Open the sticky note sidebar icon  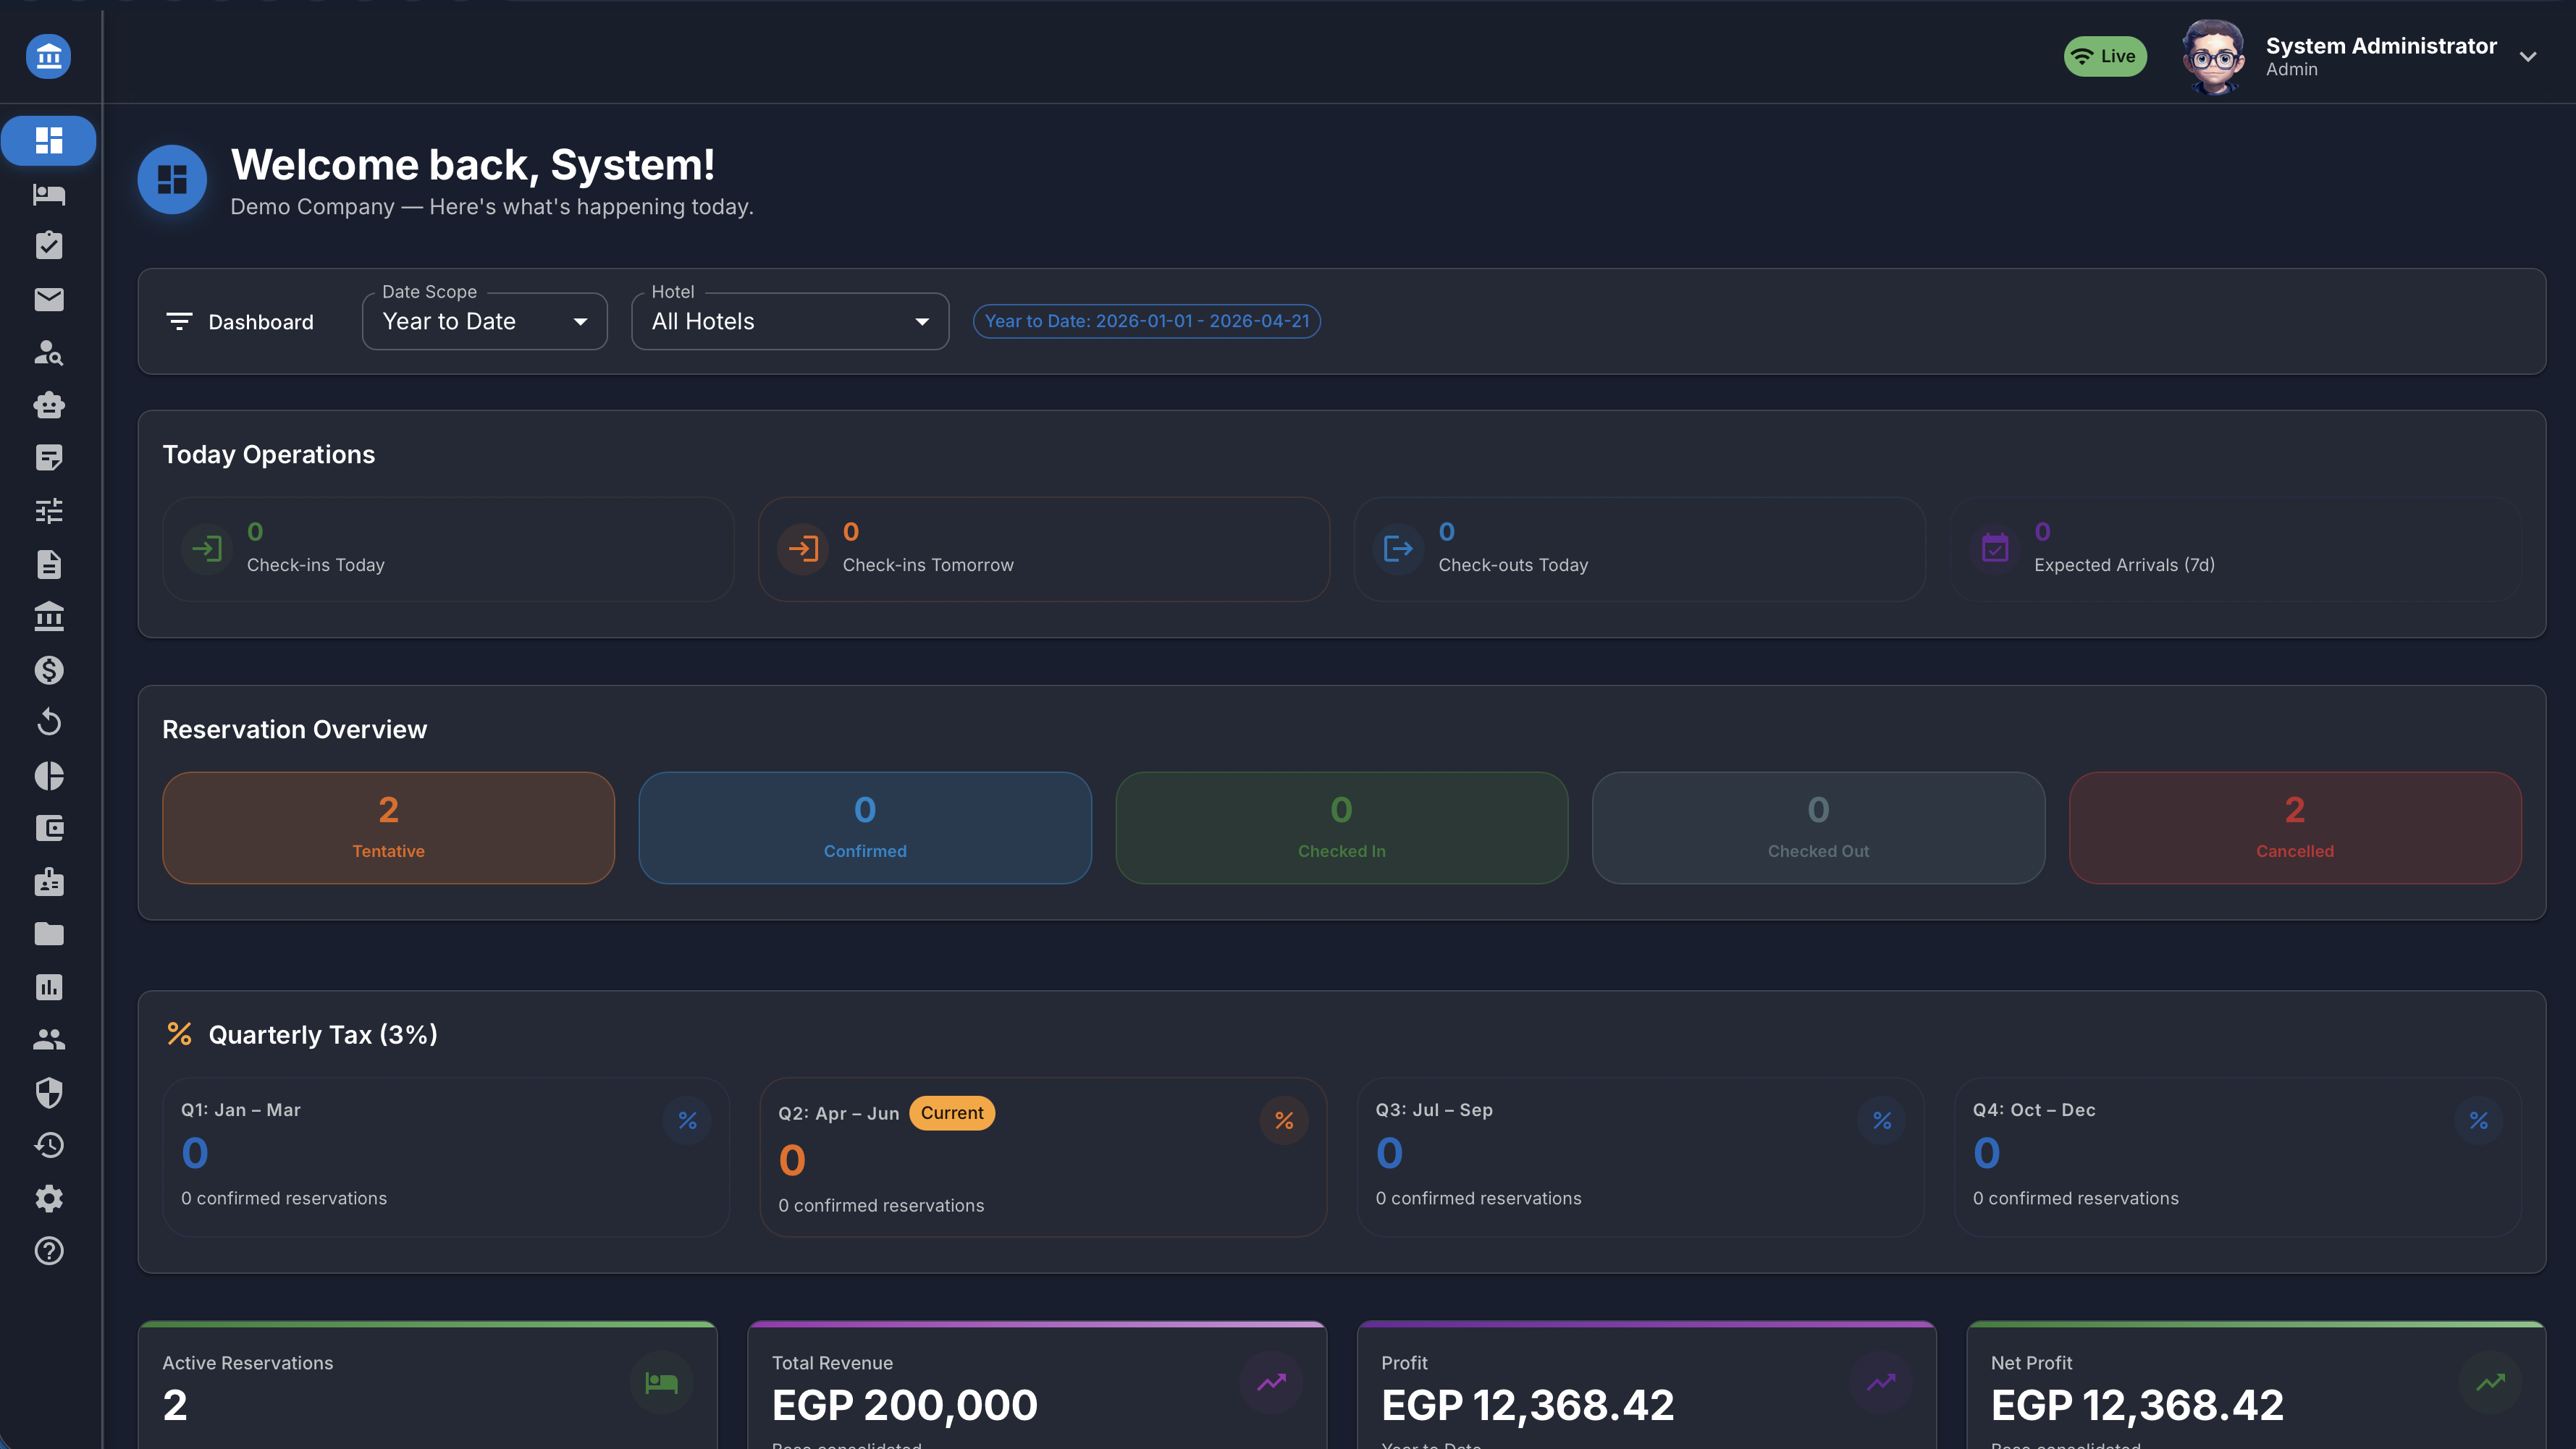[48, 458]
